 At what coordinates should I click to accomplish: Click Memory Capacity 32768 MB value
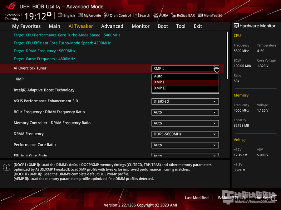pyautogui.click(x=241, y=126)
